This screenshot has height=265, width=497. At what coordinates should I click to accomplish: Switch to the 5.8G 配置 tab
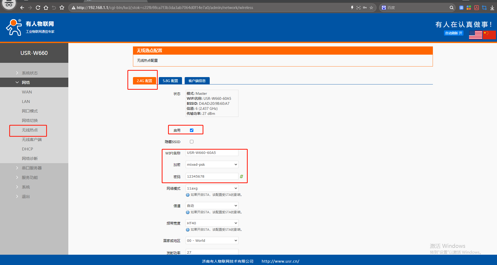coord(170,81)
